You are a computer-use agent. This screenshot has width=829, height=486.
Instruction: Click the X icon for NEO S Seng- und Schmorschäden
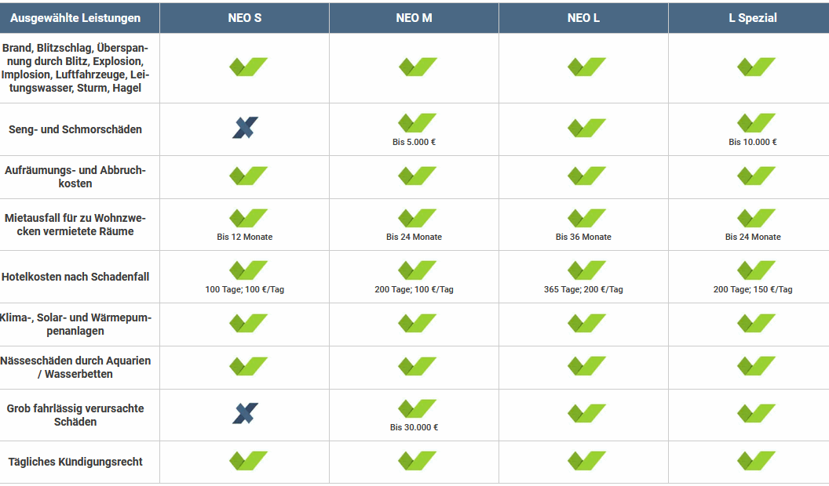click(x=245, y=128)
